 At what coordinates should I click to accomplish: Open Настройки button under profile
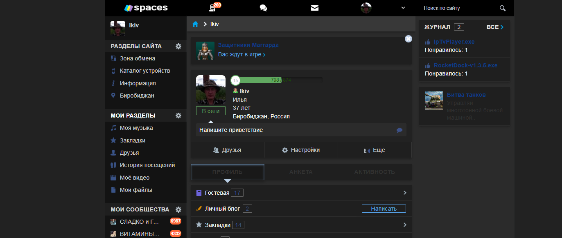[301, 150]
